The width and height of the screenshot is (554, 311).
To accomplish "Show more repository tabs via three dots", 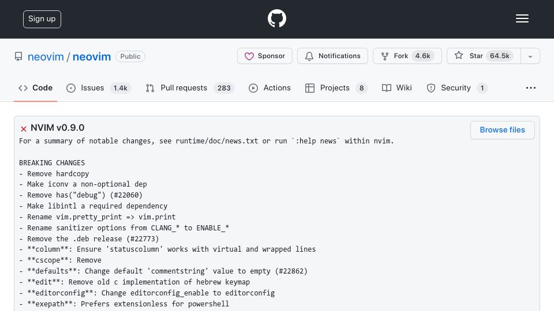I will click(531, 88).
